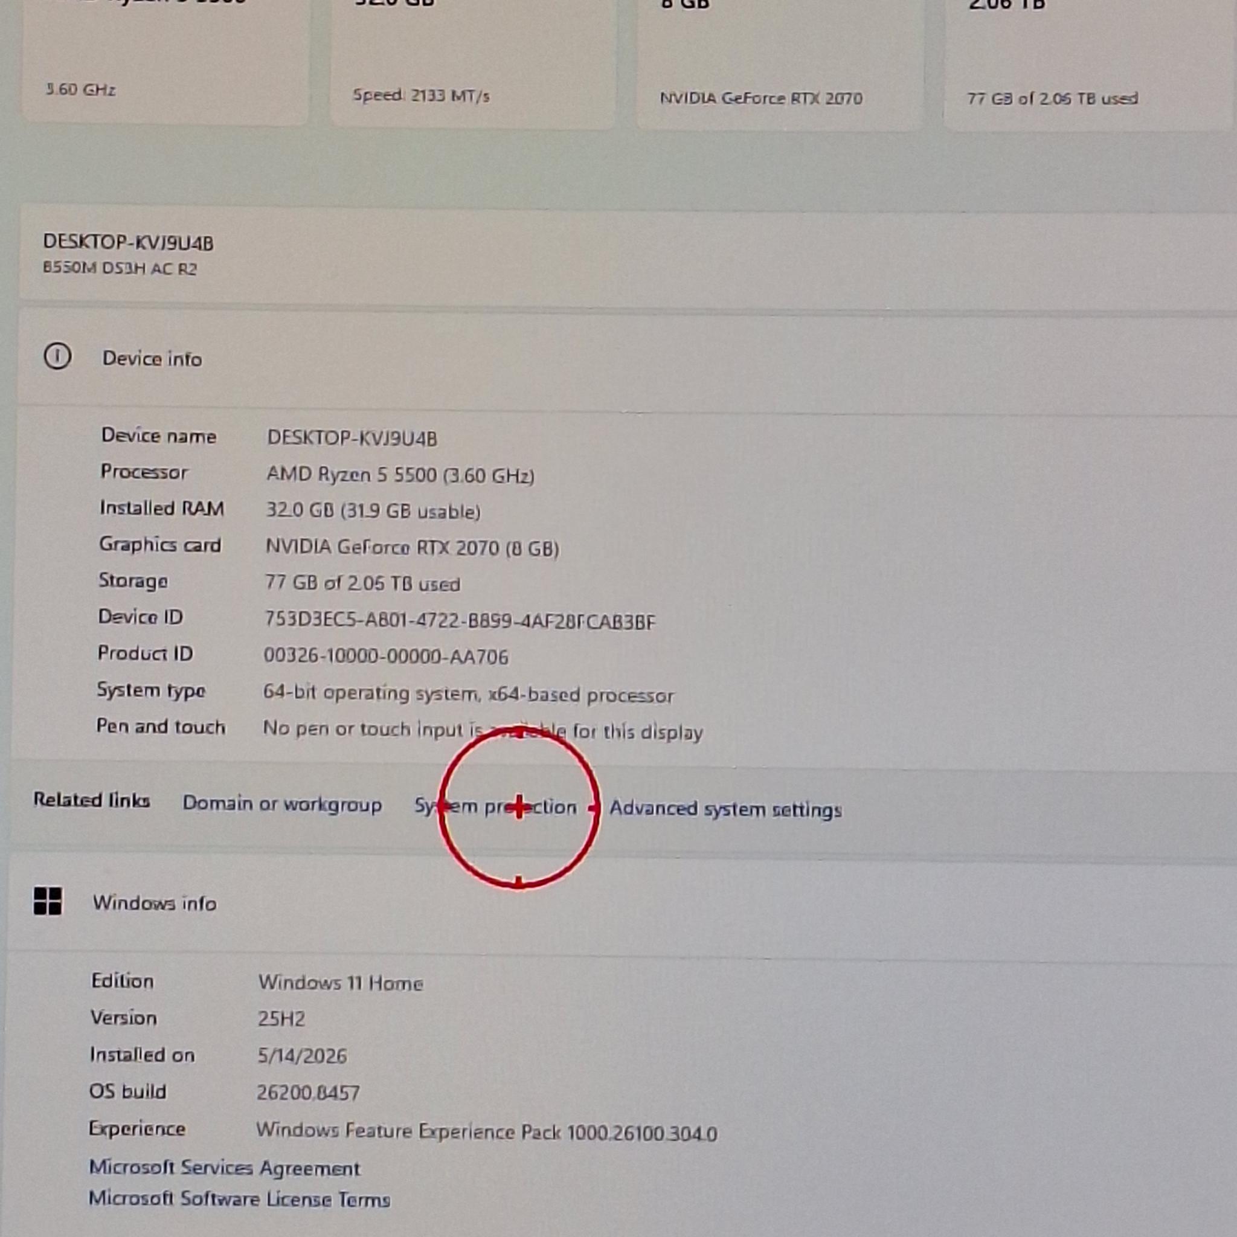1237x1237 pixels.
Task: Open Advanced system settings link
Action: tap(725, 809)
